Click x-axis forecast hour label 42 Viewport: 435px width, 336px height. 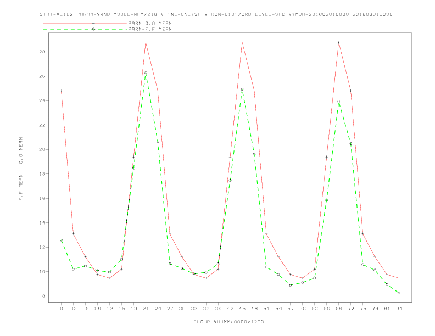click(x=230, y=309)
